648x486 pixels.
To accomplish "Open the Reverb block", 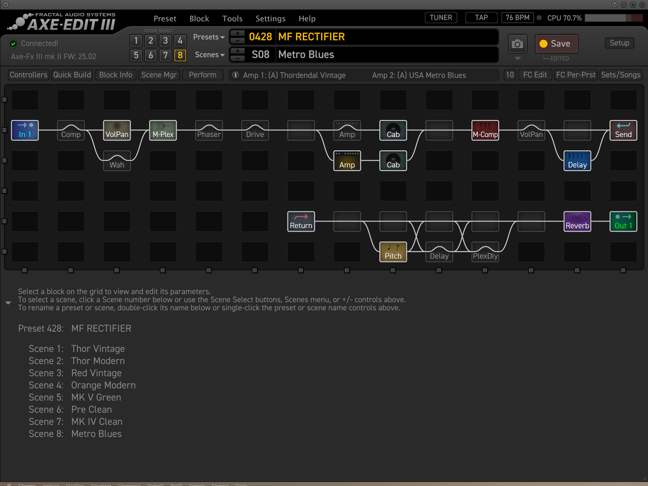I will pos(578,222).
